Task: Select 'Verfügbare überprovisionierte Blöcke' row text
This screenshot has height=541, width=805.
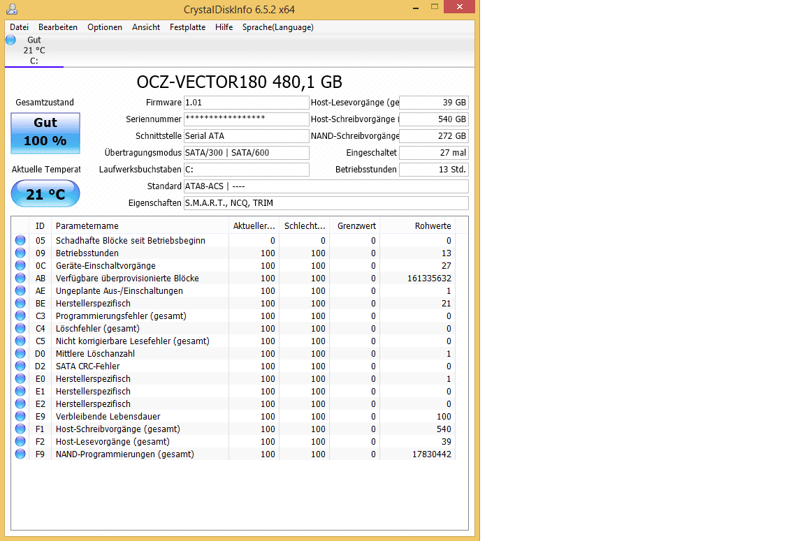Action: coord(127,278)
